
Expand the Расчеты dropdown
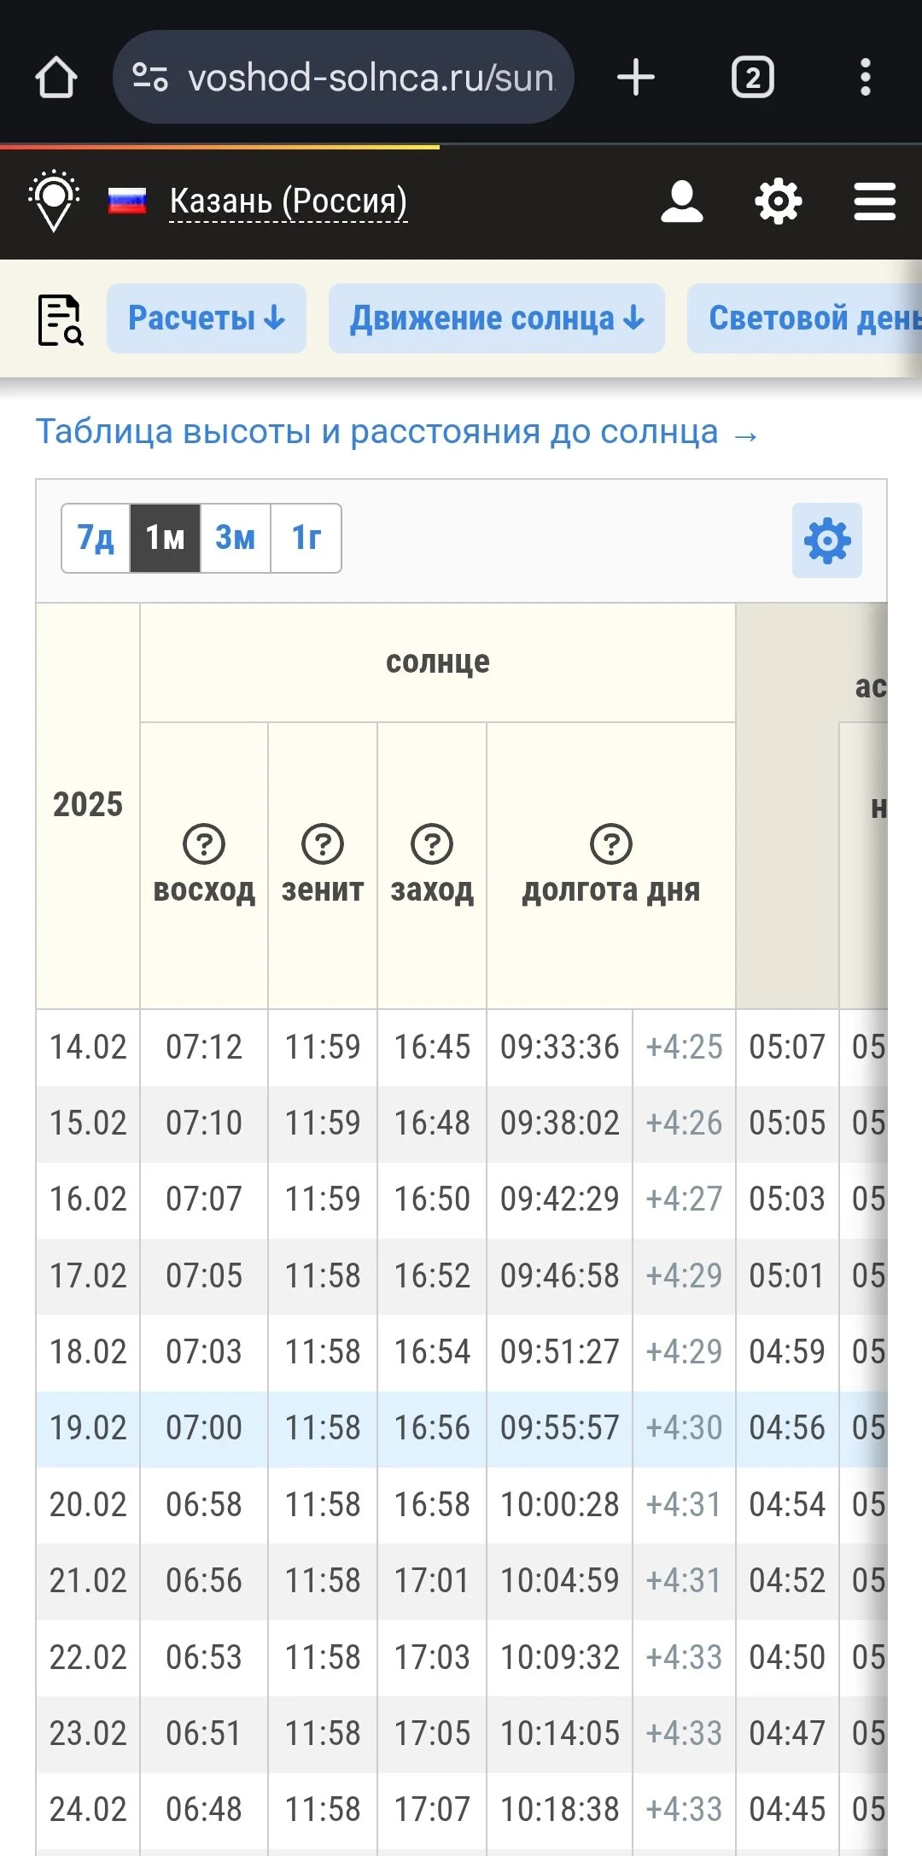click(x=207, y=318)
